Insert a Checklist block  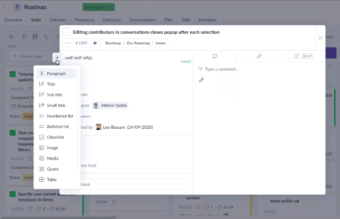pyautogui.click(x=56, y=137)
